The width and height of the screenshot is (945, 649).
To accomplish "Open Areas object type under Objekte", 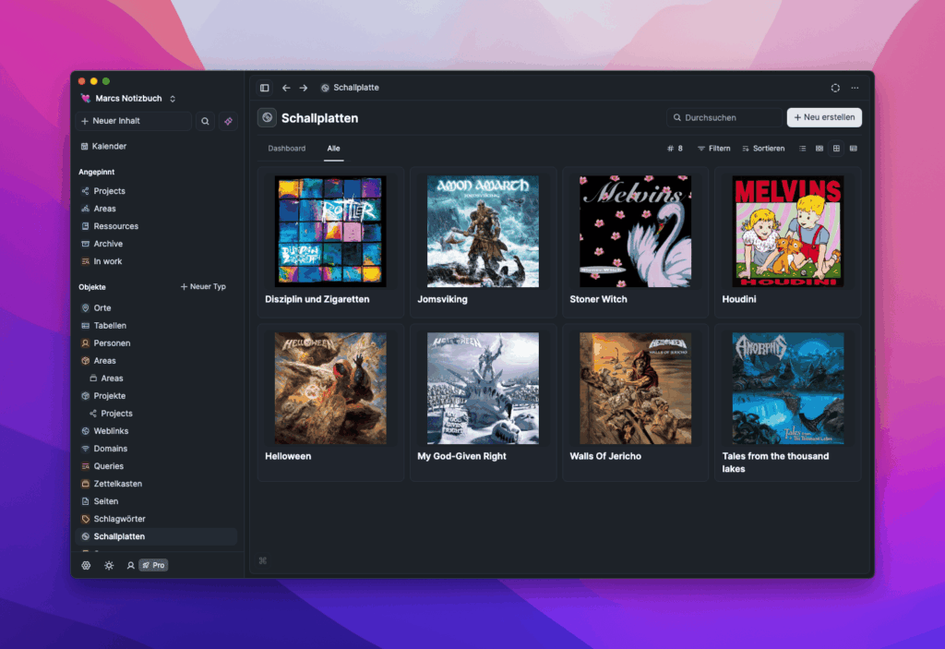I will pos(156,361).
